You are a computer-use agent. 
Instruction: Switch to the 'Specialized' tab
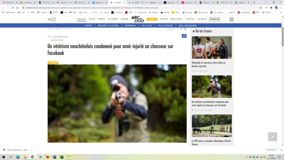click(171, 3)
